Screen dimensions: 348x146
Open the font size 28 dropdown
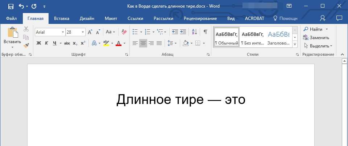coord(83,32)
